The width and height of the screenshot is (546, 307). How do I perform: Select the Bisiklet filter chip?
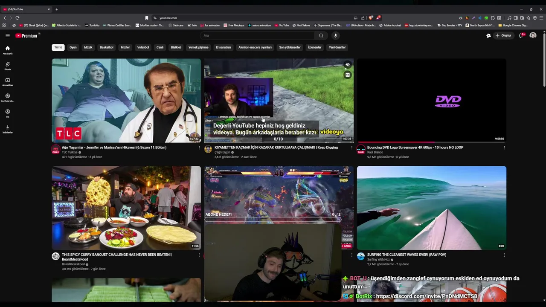pyautogui.click(x=176, y=47)
